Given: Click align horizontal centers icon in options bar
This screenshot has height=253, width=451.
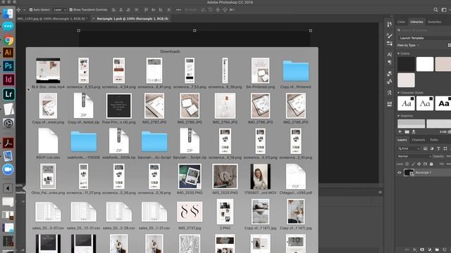Looking at the screenshot, I should 121,10.
